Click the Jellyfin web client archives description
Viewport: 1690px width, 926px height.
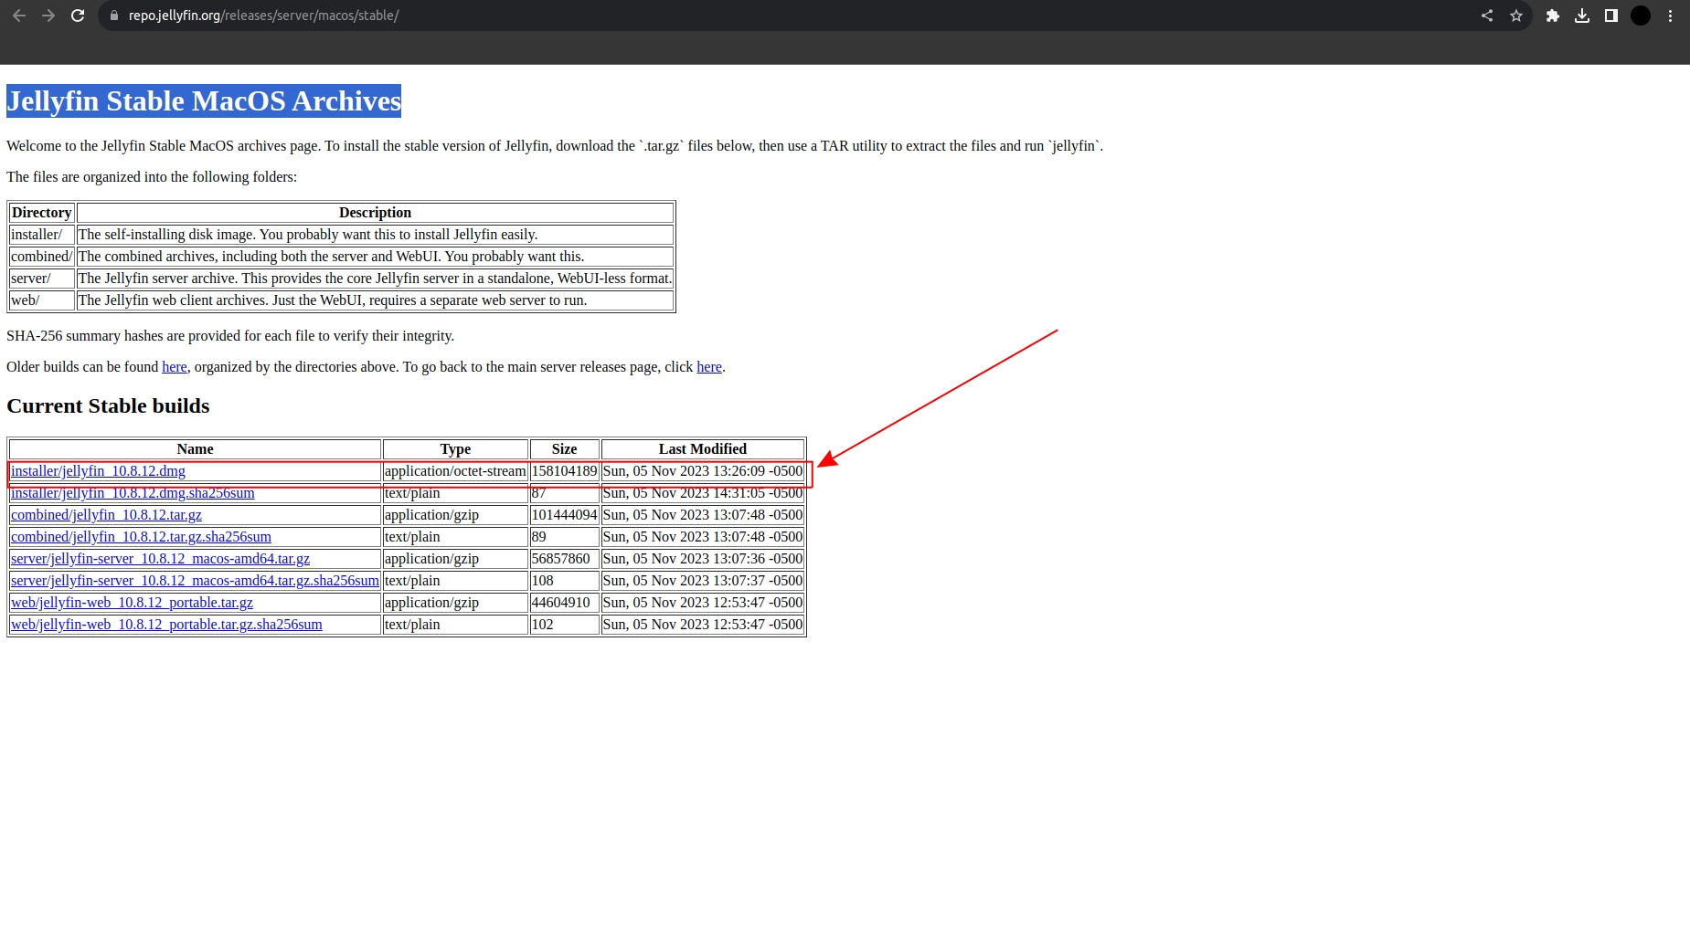(x=375, y=300)
